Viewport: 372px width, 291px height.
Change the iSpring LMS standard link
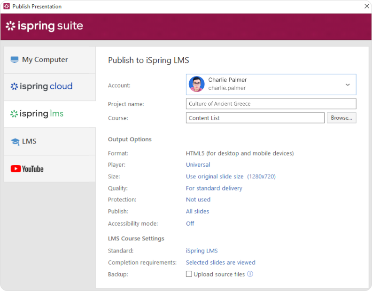click(x=201, y=251)
